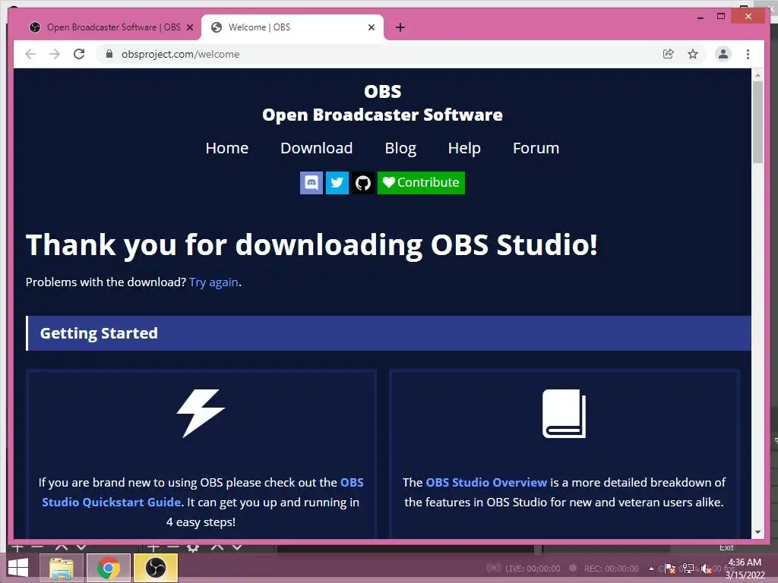Switch to OBS Studio in the taskbar
This screenshot has height=583, width=778.
pyautogui.click(x=156, y=568)
